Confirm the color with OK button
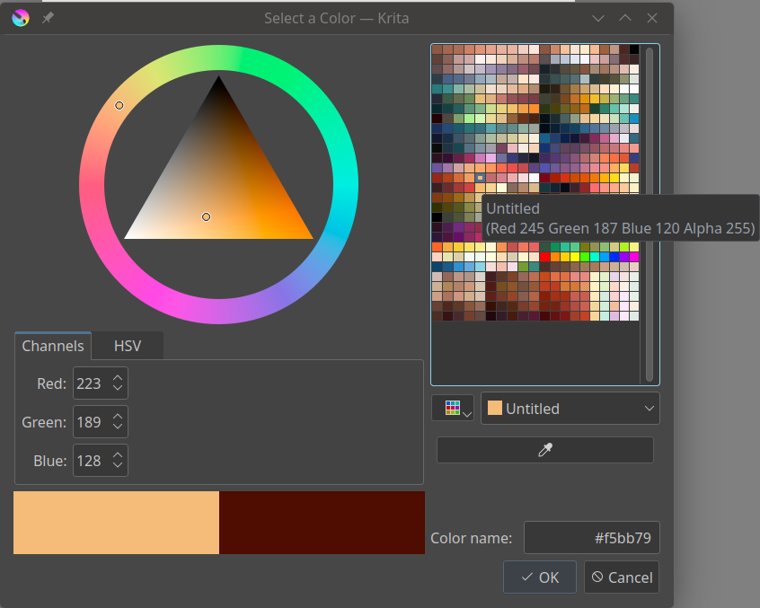 point(540,577)
